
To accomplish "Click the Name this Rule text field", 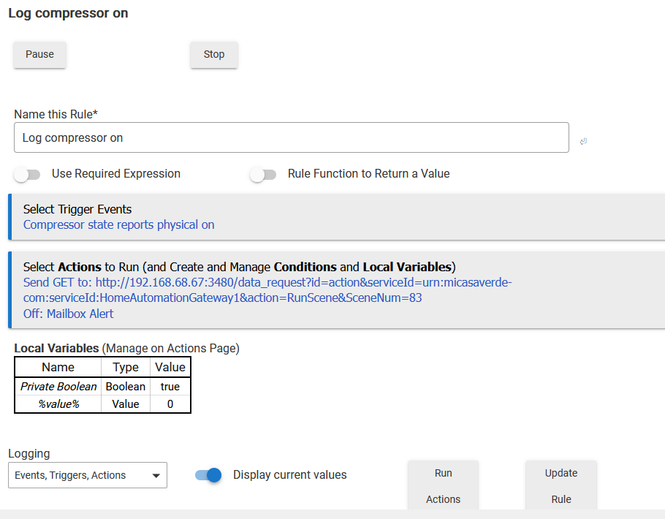I will [x=291, y=137].
